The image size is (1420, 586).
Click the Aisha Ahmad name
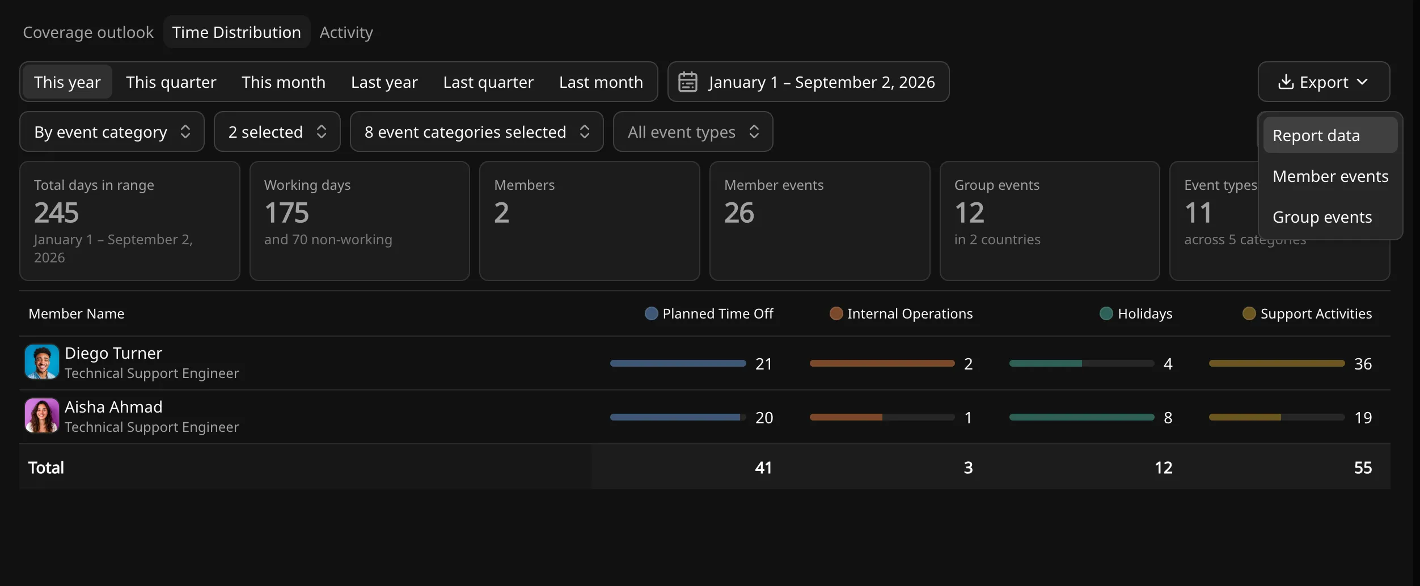(113, 407)
